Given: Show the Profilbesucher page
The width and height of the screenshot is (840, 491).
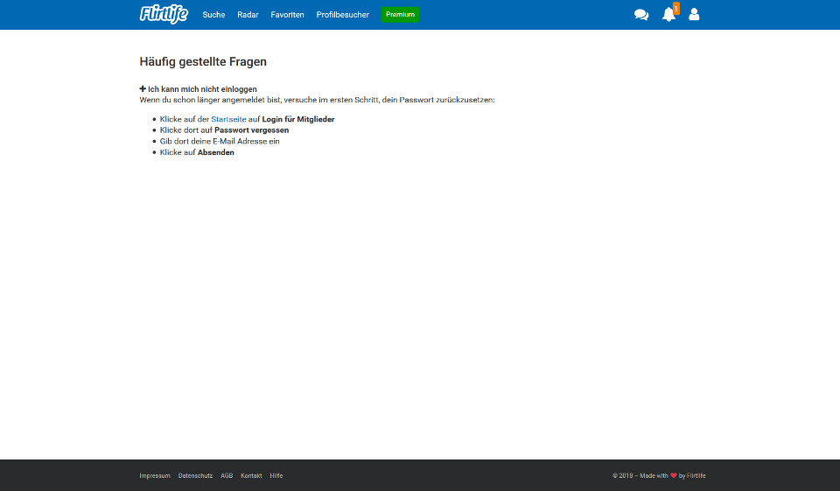Looking at the screenshot, I should [342, 15].
